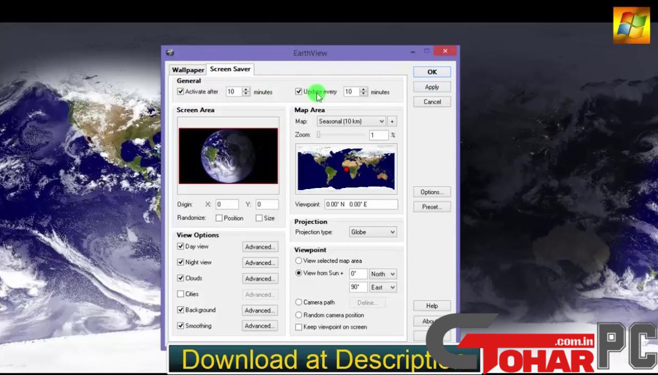658x375 pixels.
Task: Select the Screen Saver tab
Action: coord(230,69)
